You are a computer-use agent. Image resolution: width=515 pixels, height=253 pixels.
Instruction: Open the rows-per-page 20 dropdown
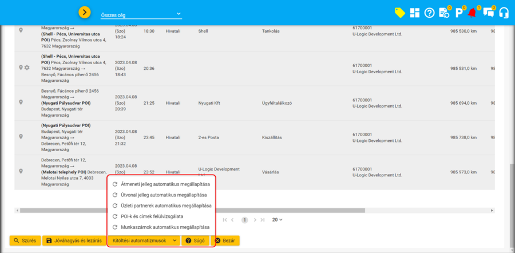278,219
